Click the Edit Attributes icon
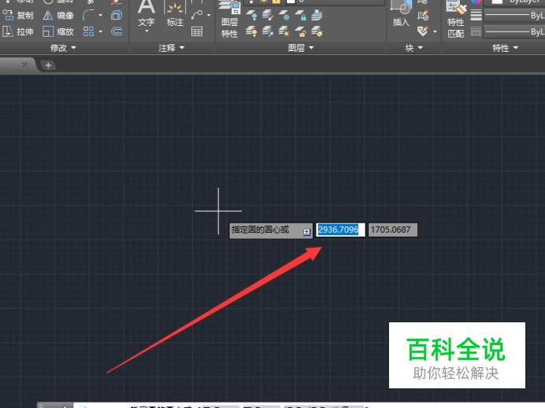545x408 pixels. [x=423, y=31]
